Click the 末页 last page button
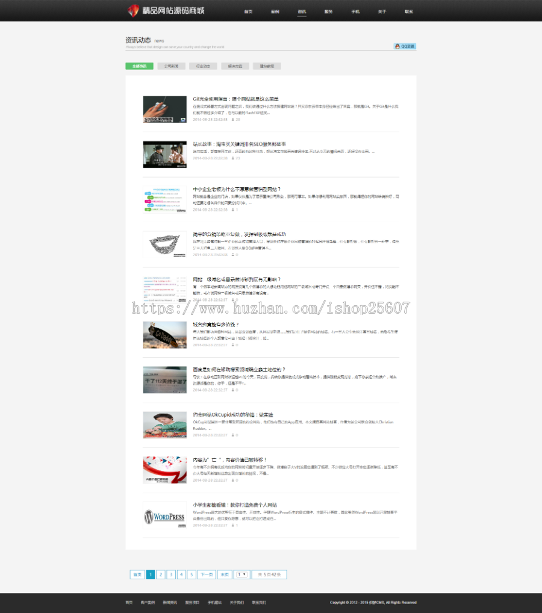 [x=225, y=574]
